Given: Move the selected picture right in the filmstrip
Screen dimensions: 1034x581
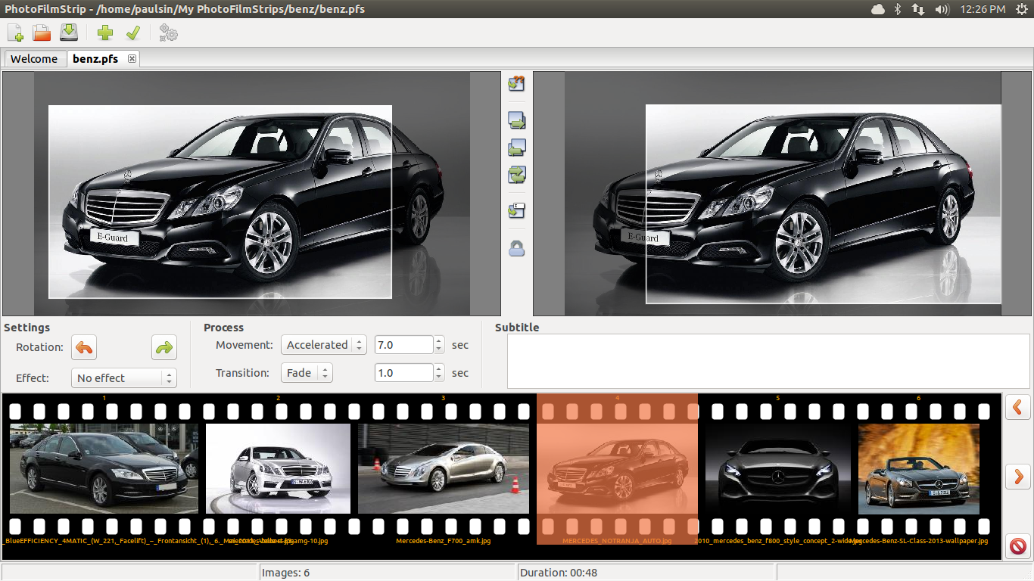Looking at the screenshot, I should pos(1018,477).
